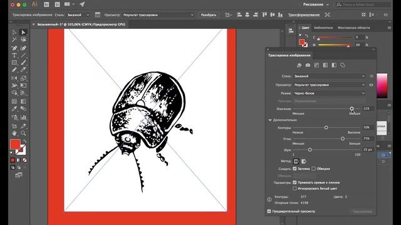Choose the Paintbrush tool
The height and width of the screenshot is (225, 401).
coord(23,62)
